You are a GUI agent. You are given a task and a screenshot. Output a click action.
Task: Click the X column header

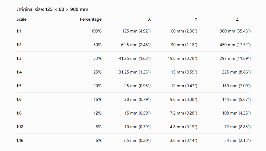click(x=149, y=19)
